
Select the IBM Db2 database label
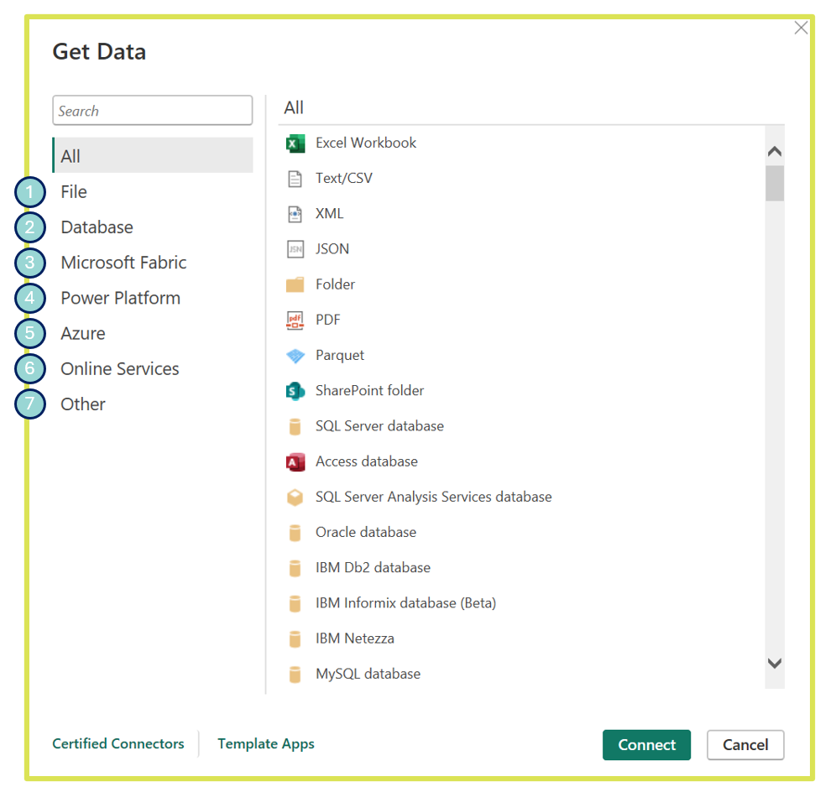(x=373, y=568)
